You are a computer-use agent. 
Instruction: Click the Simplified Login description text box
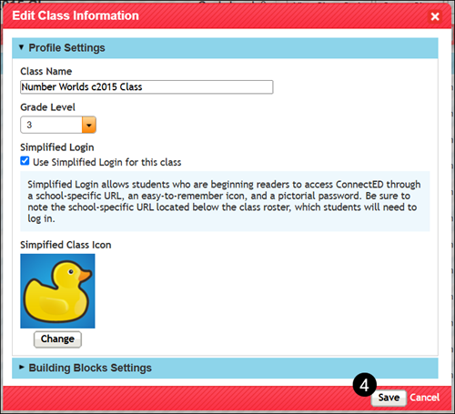[x=225, y=201]
